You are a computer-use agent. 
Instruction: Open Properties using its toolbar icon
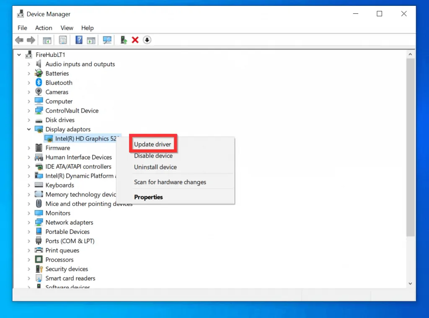click(x=63, y=40)
